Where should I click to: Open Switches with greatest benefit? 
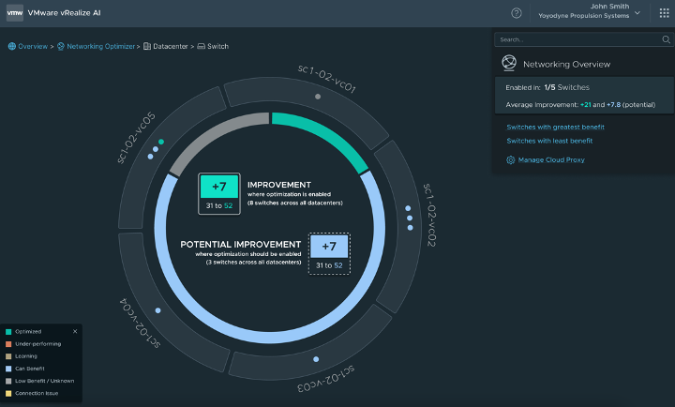click(555, 127)
